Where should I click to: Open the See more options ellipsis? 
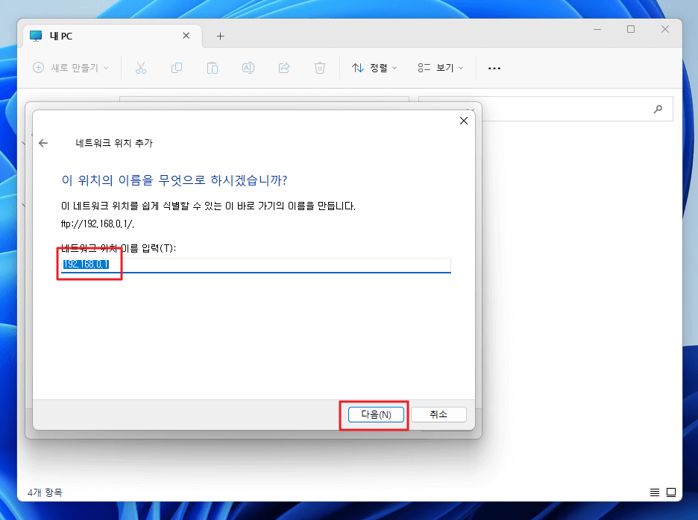pos(494,68)
